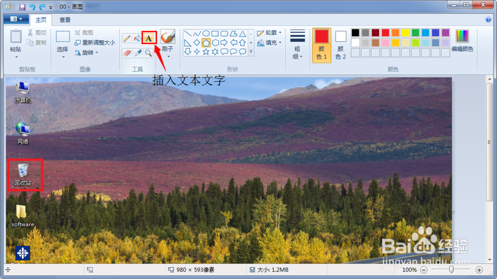Click the vertical scrollbar up arrow
This screenshot has width=497, height=279.
click(x=490, y=79)
